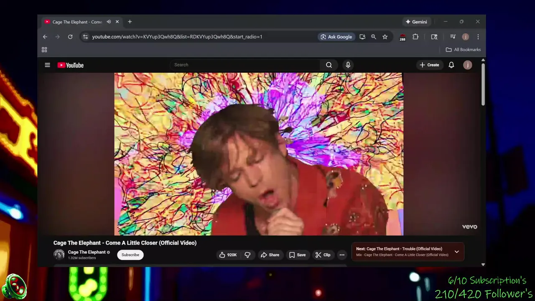Click the Ask Google lens button
The image size is (535, 301).
click(x=336, y=37)
